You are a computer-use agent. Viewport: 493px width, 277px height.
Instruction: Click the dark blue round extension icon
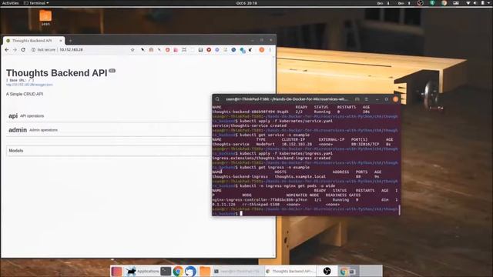pyautogui.click(x=233, y=49)
